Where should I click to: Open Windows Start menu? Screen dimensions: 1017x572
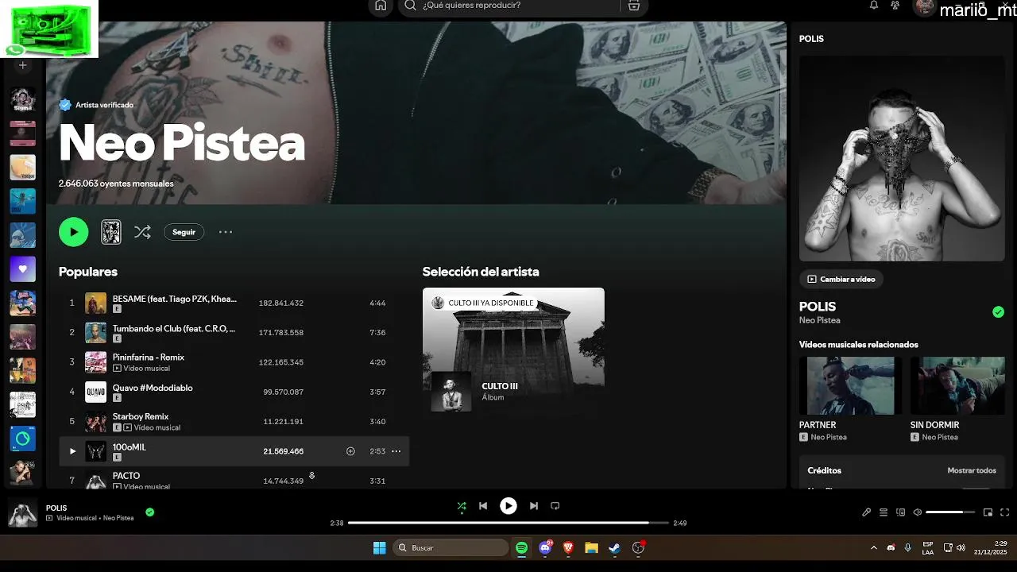(380, 547)
